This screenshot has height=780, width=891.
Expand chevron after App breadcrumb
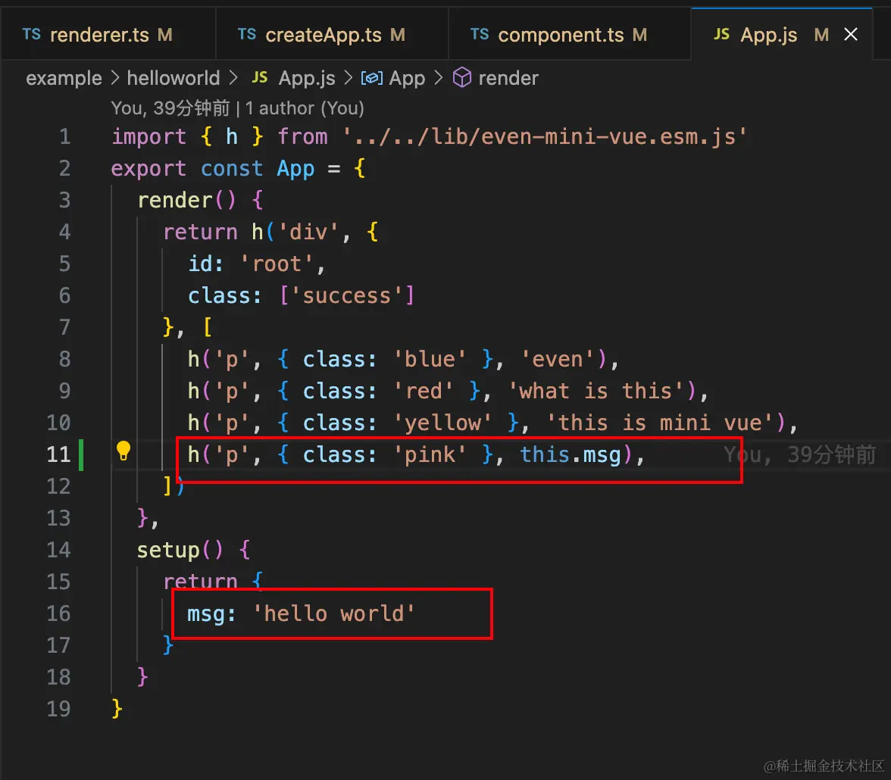(438, 78)
